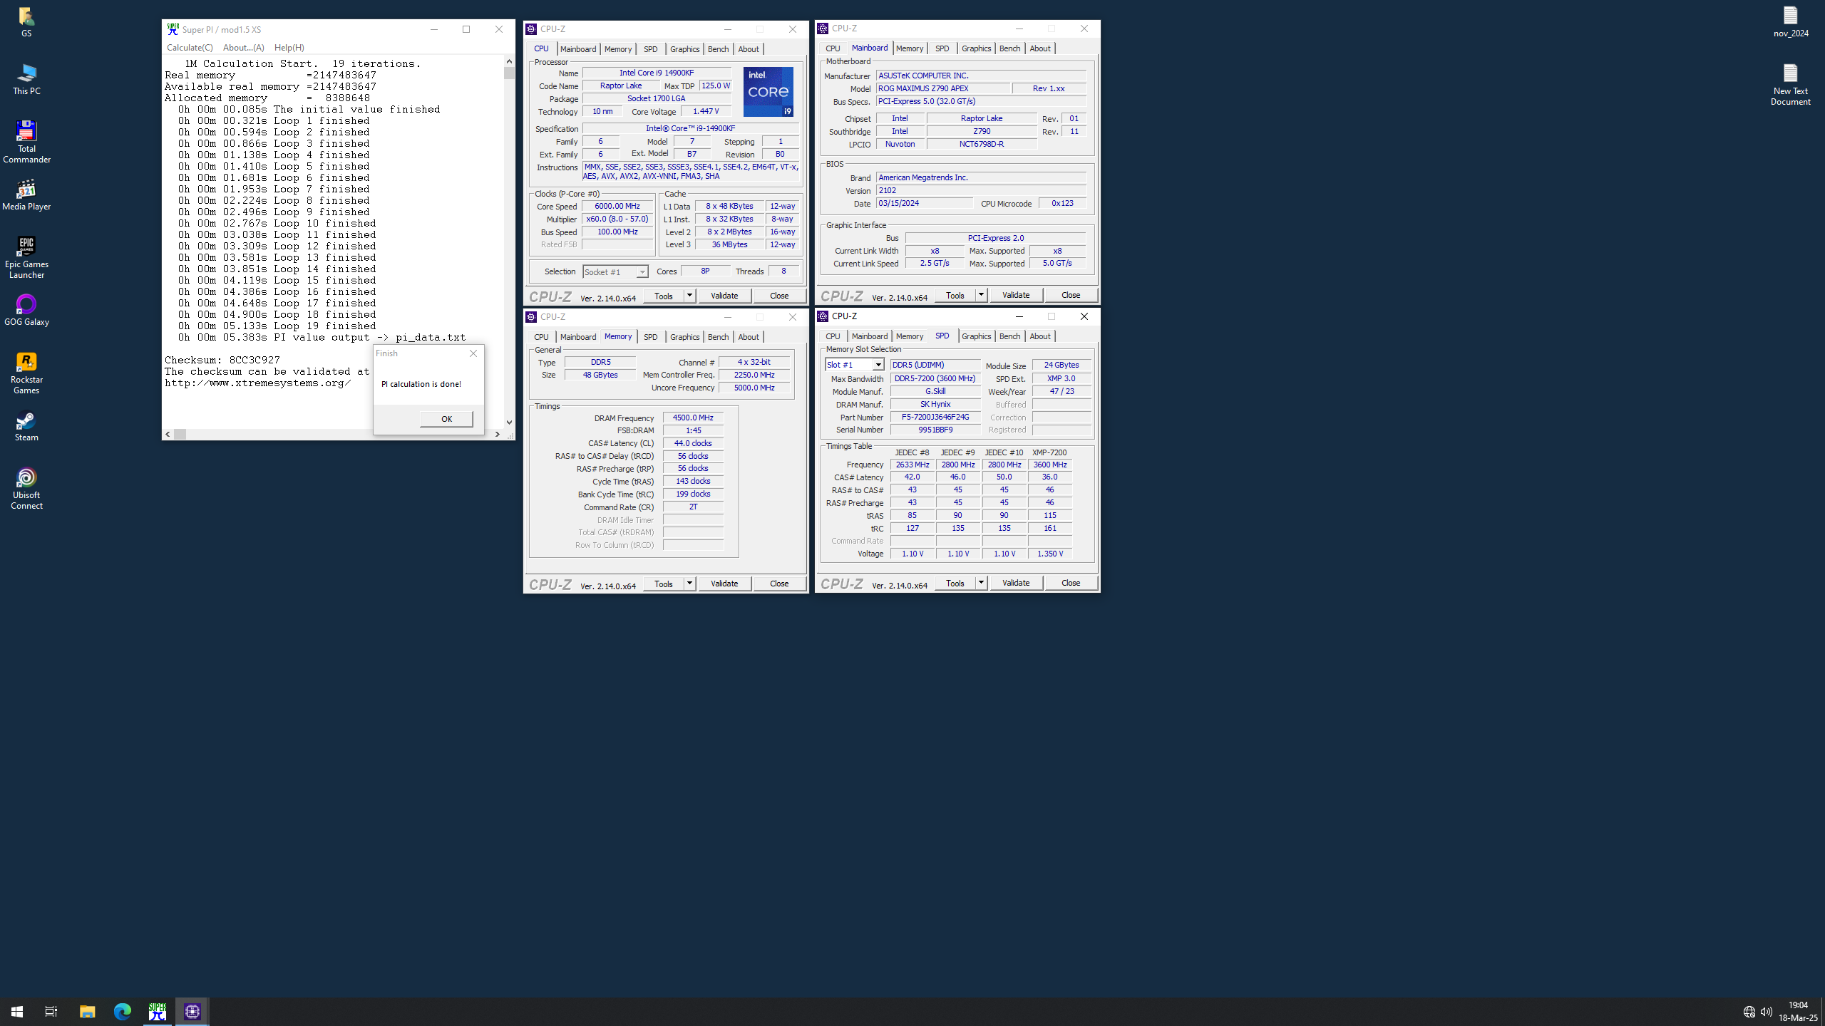Click Part Number F5-7200J3646F24G field

935,417
